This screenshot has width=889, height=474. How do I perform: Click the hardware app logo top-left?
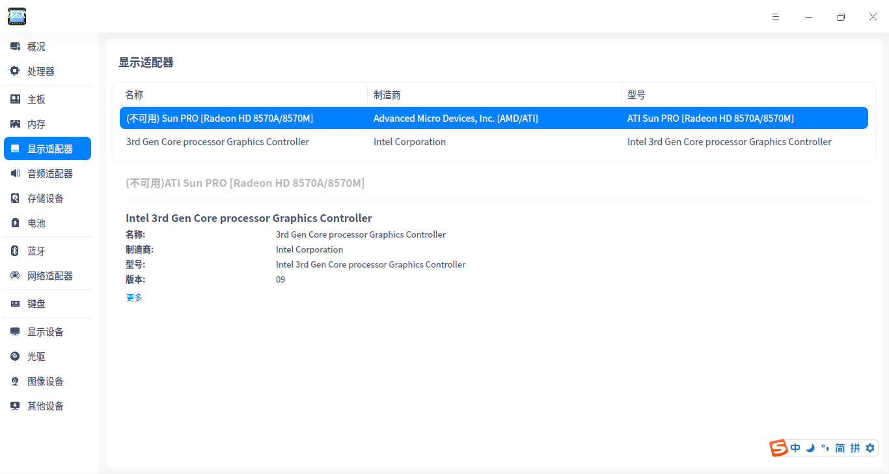pos(16,16)
